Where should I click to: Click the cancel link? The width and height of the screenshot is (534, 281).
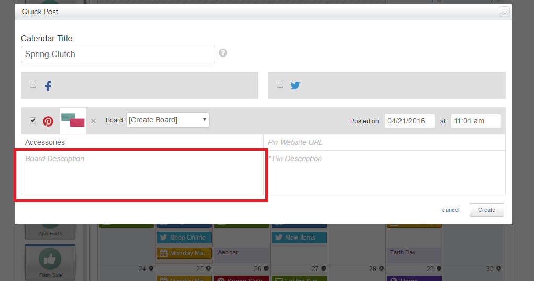click(451, 210)
